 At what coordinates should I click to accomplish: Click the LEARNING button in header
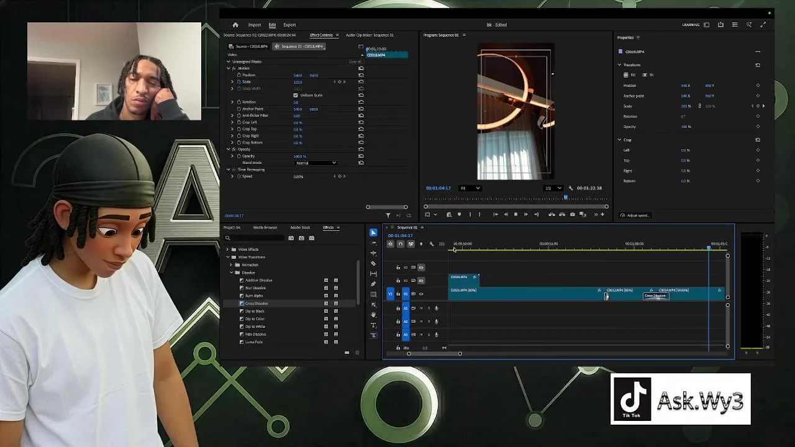(691, 25)
